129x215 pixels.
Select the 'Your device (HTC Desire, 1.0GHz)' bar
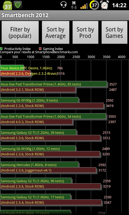click(x=12, y=68)
